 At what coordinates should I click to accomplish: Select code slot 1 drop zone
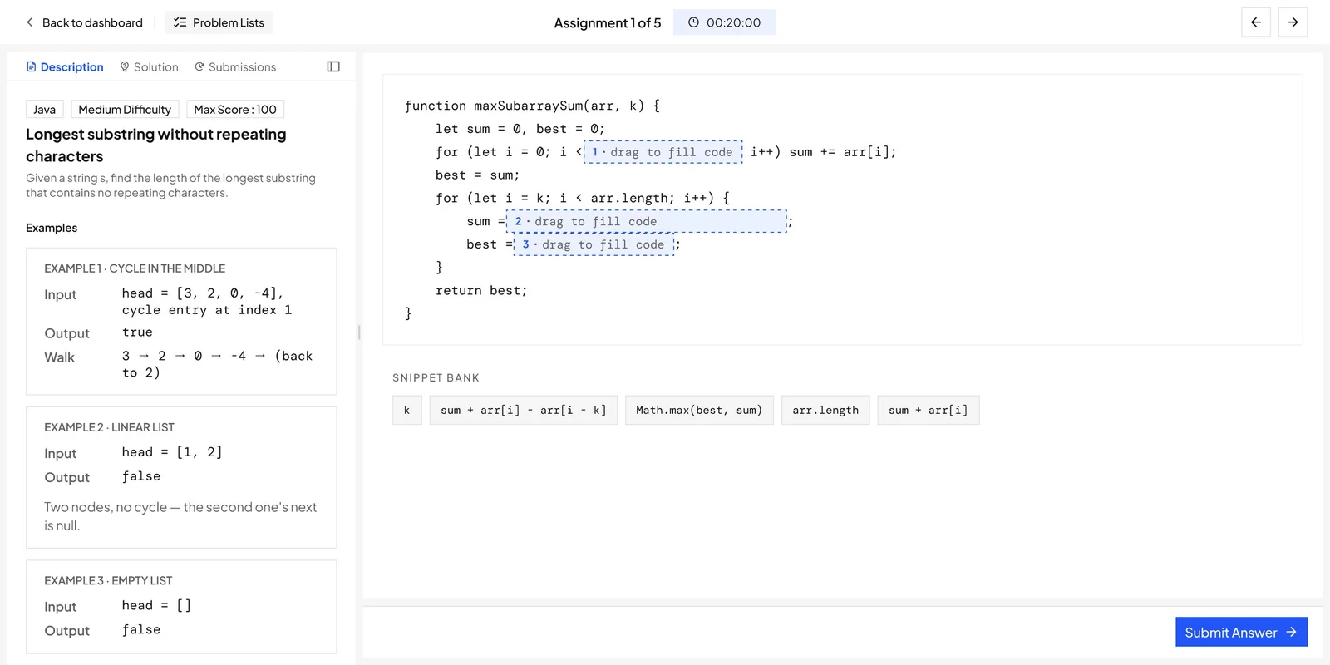pos(663,152)
